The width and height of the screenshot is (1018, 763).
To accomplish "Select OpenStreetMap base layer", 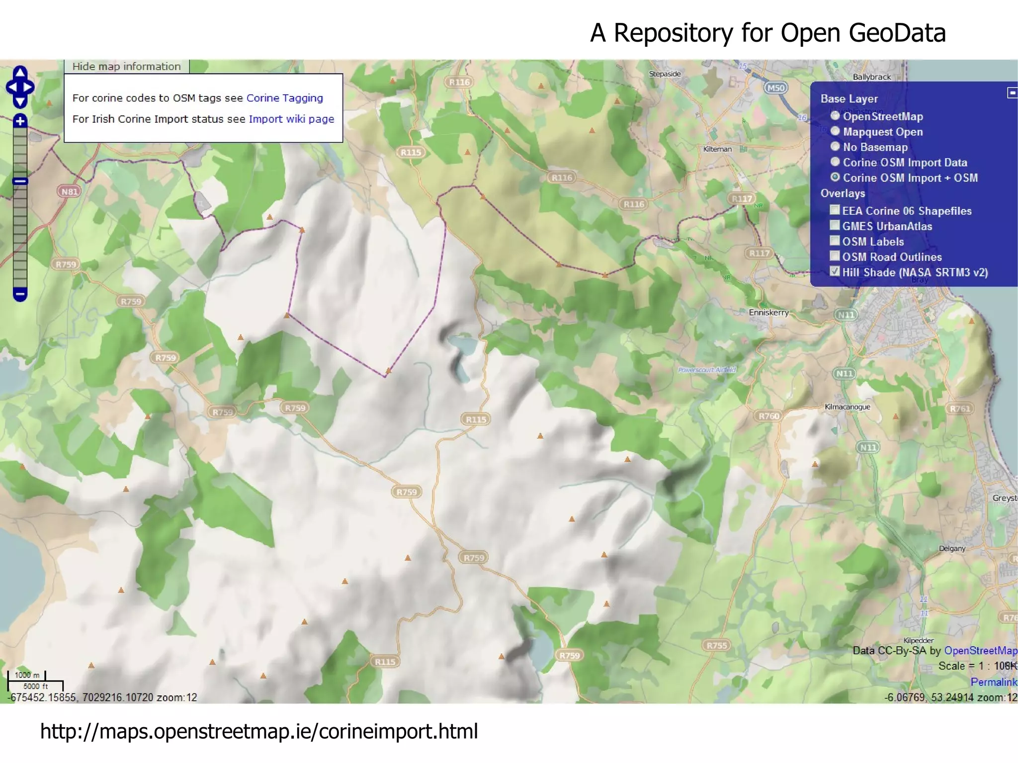I will [835, 116].
